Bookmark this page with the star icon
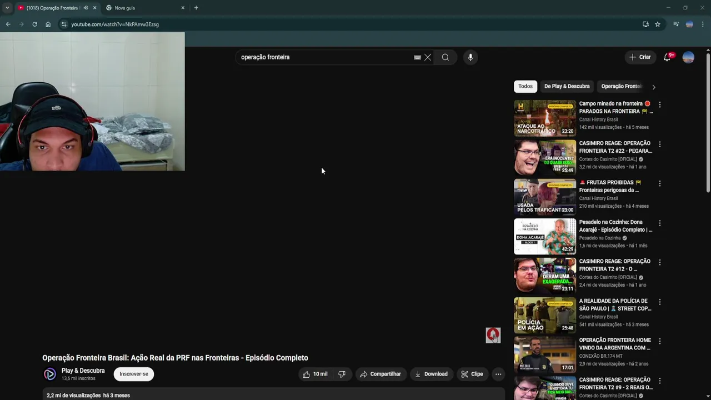 click(658, 24)
